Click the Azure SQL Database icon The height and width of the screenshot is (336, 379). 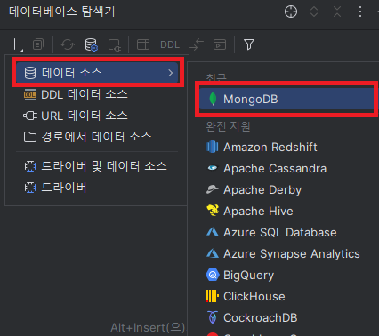(x=213, y=232)
